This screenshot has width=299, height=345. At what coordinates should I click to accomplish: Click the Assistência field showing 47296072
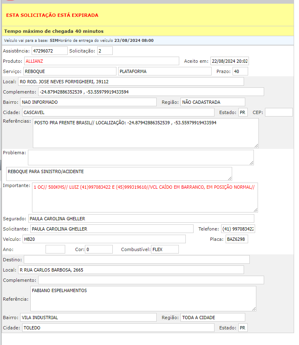[x=49, y=51]
